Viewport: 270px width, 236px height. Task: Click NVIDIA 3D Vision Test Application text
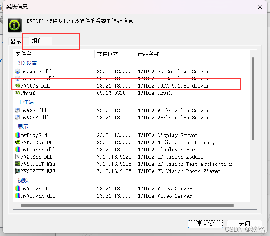[x=185, y=164]
